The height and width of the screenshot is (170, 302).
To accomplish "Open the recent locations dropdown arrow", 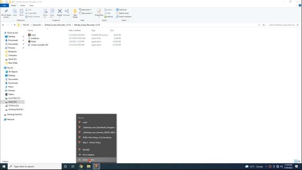I will [11, 25].
